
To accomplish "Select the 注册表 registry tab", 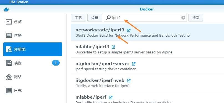I will (x=33, y=49).
